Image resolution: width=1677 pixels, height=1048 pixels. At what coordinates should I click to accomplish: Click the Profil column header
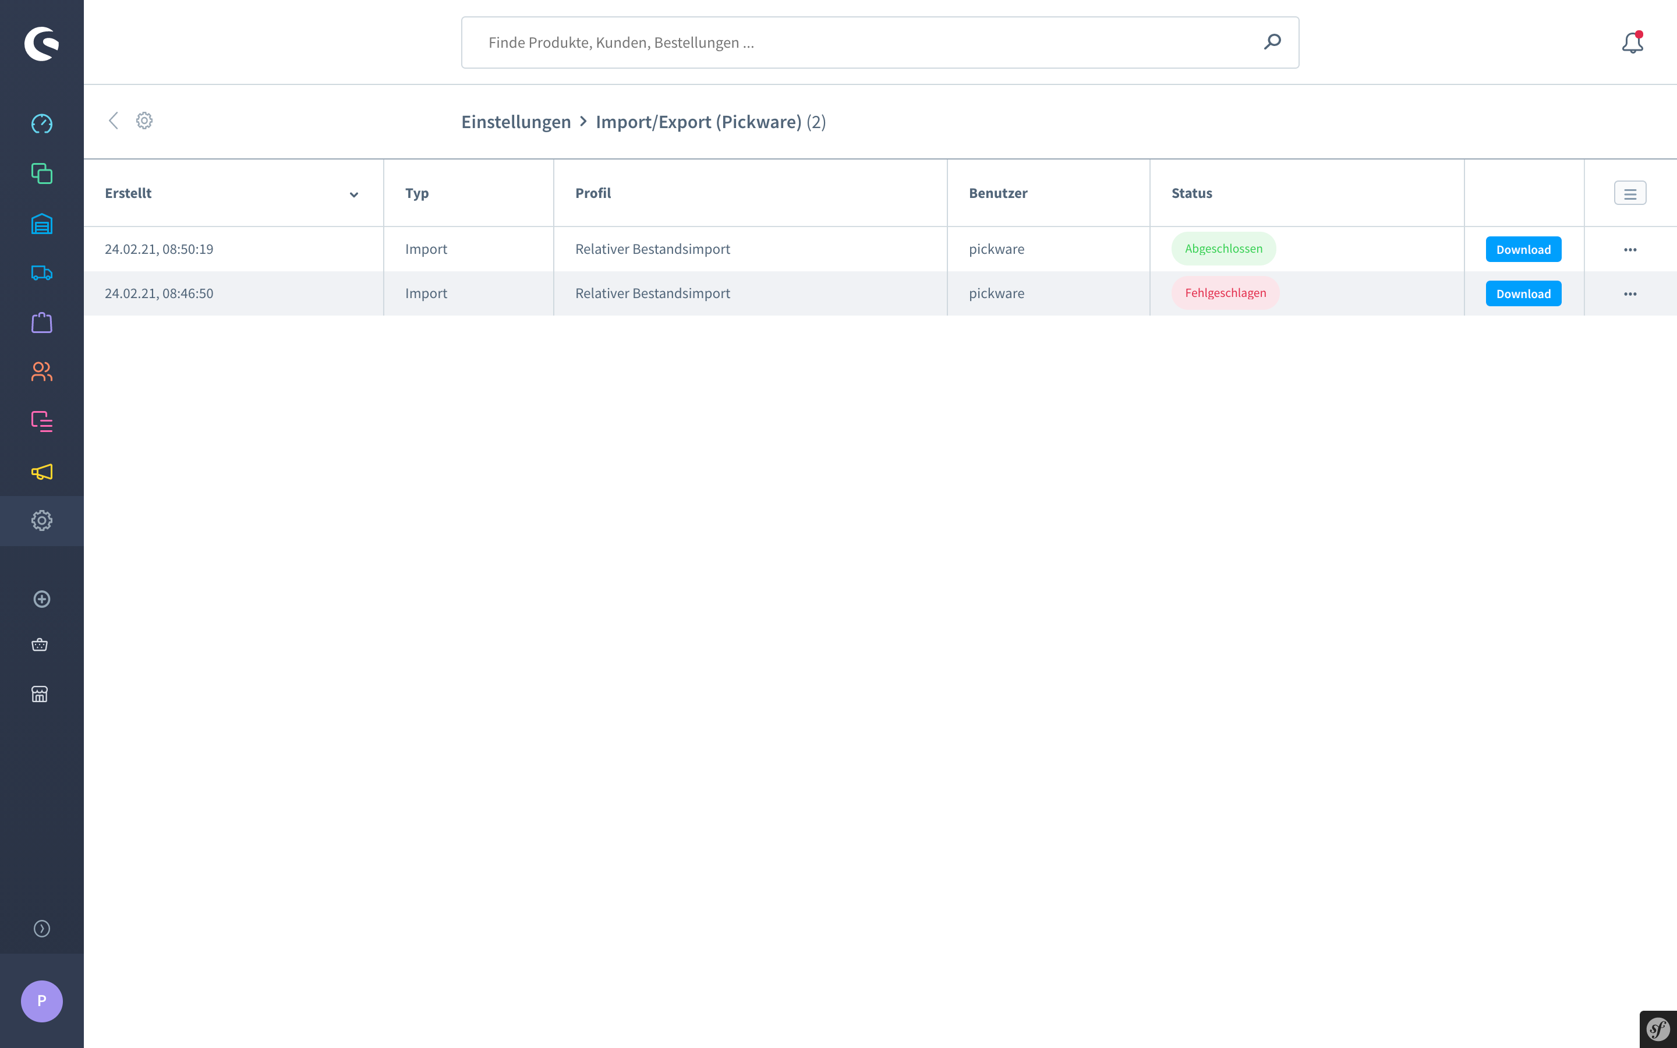tap(593, 193)
